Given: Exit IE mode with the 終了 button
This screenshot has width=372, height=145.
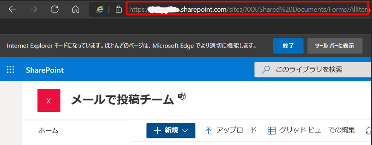Looking at the screenshot, I should (288, 46).
